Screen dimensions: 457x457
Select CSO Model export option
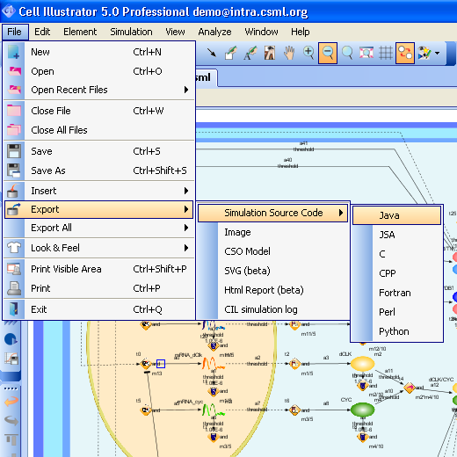pos(273,251)
